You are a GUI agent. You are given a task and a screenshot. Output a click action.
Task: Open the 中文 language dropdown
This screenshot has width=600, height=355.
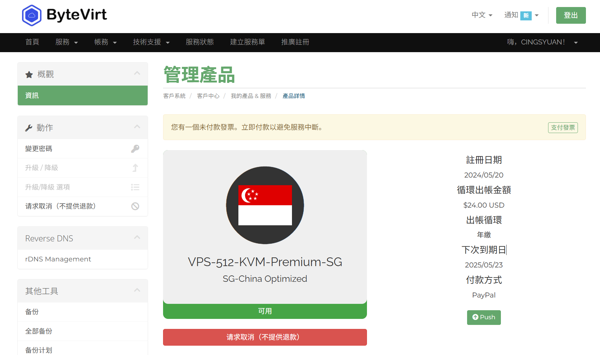coord(482,15)
